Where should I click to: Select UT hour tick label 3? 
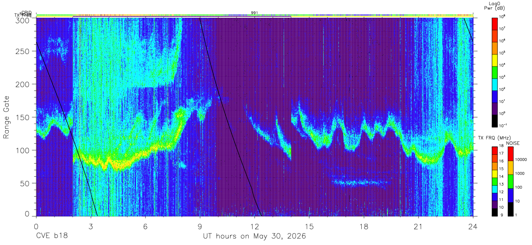pyautogui.click(x=91, y=226)
